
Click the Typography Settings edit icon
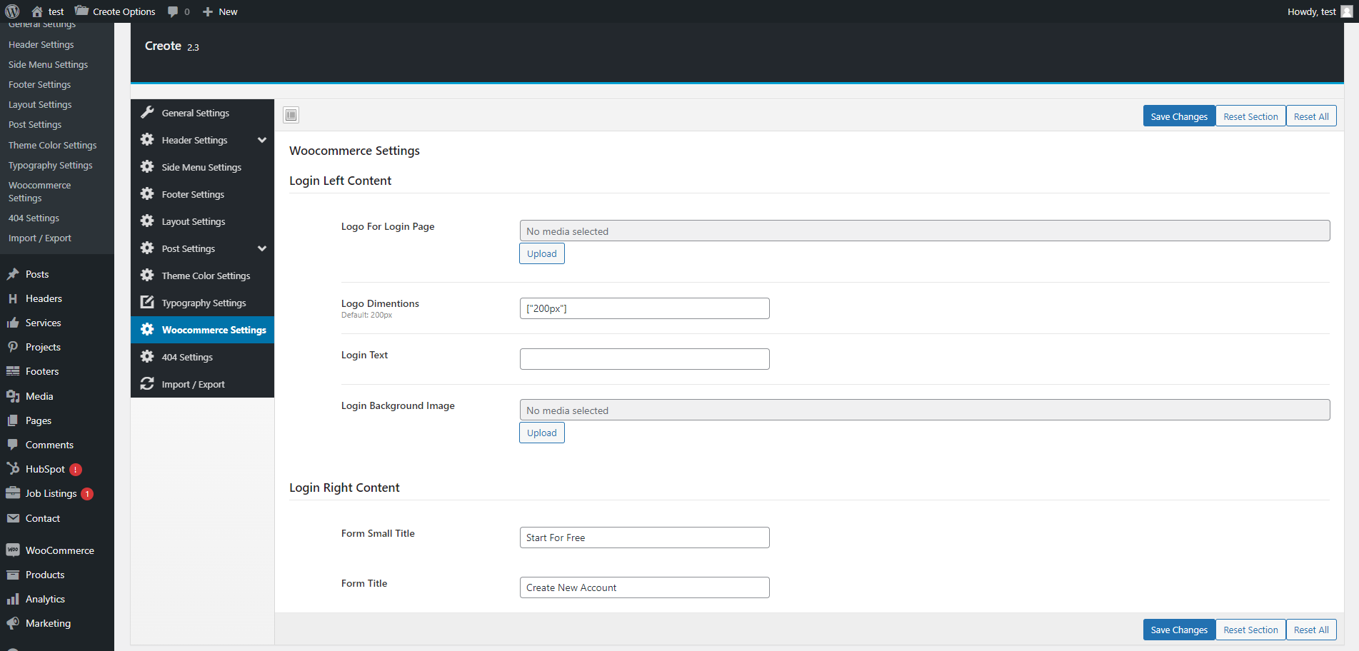tap(147, 303)
